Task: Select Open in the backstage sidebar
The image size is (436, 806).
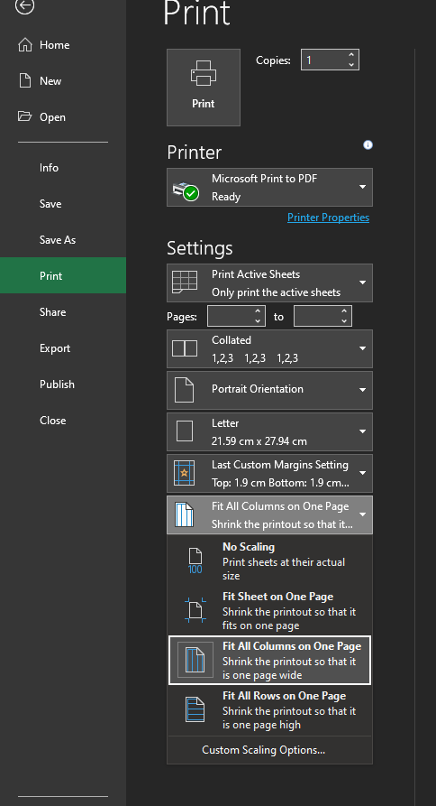Action: point(63,116)
